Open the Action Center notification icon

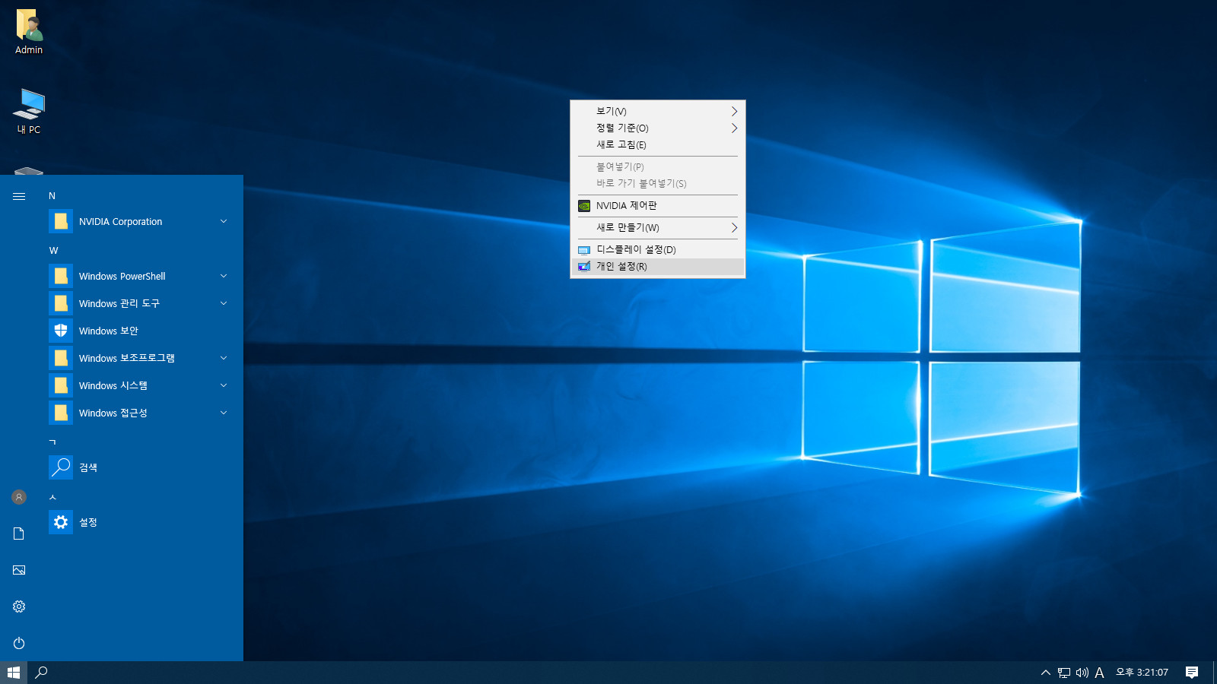coord(1192,673)
